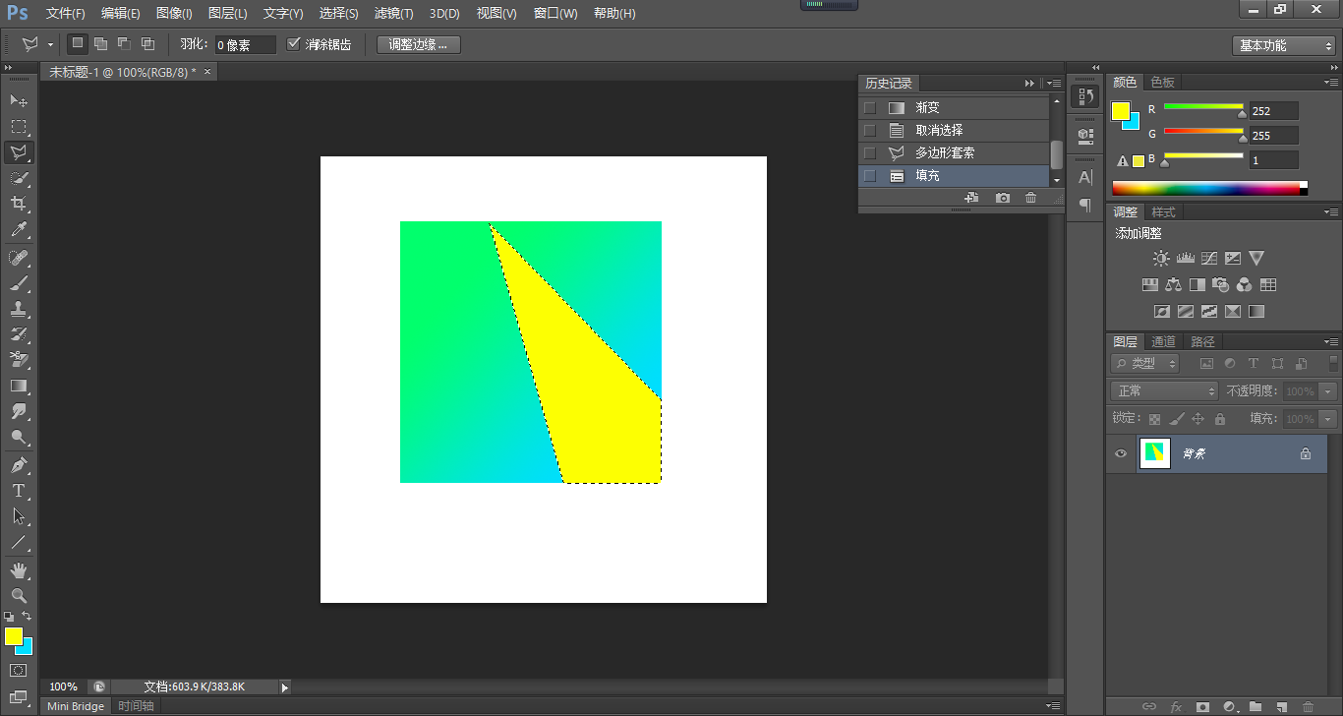Viewport: 1343px width, 716px height.
Task: Hide the 背景 layer visibility eye
Action: coord(1121,453)
